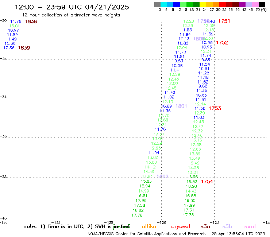Select the orange swatch in the color scale
The width and height of the screenshot is (270, 237).
point(216,4)
